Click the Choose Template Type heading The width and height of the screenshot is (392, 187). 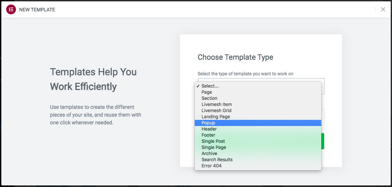(235, 58)
